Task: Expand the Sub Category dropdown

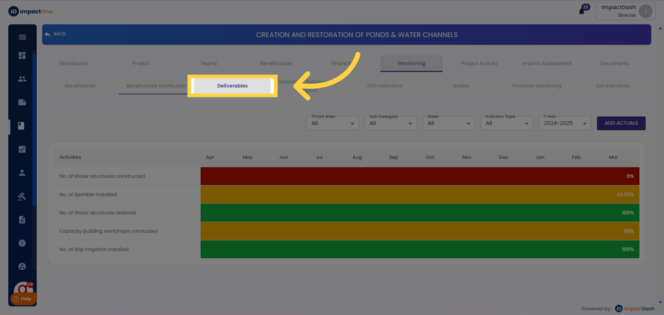Action: point(391,123)
